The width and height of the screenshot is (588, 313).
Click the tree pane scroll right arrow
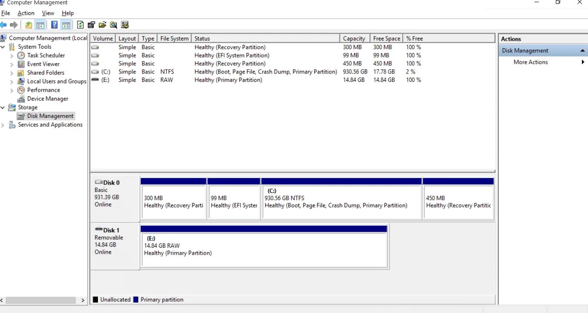pyautogui.click(x=83, y=300)
